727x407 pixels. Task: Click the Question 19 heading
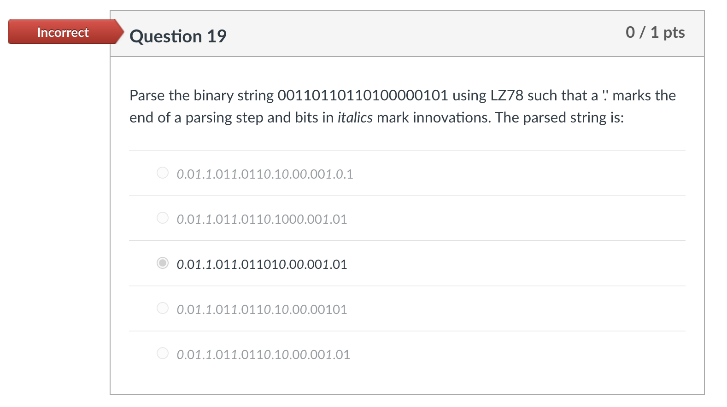pos(178,36)
